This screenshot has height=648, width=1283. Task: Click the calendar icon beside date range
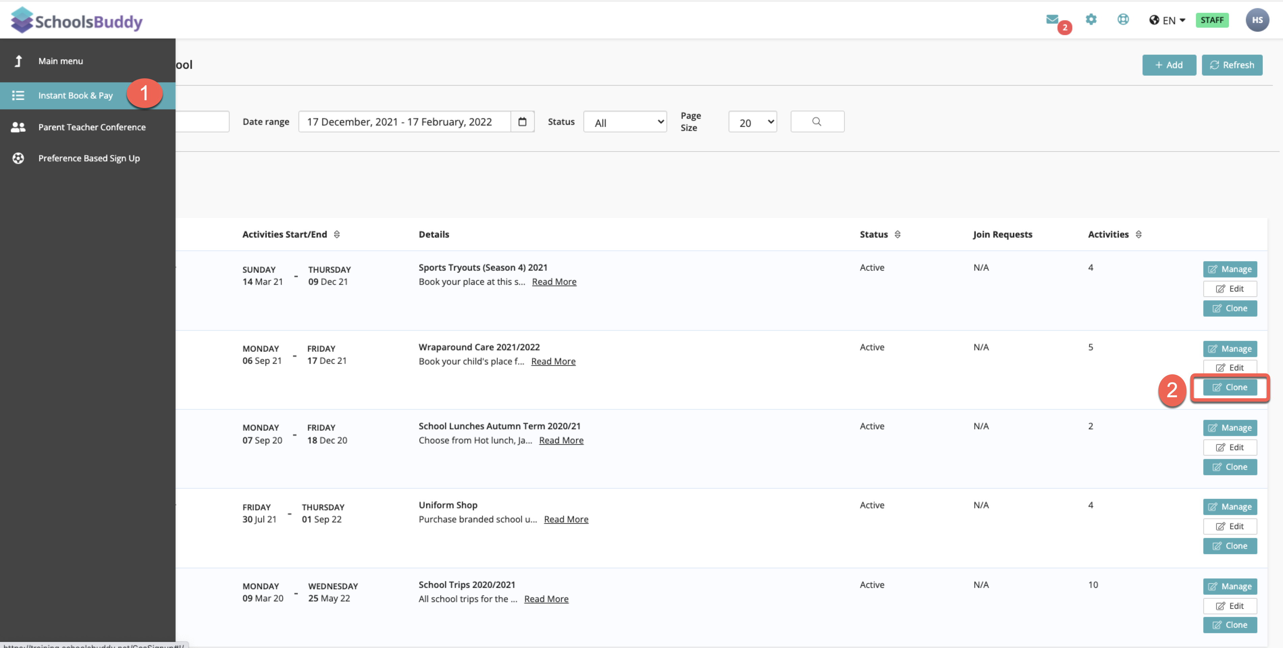[x=522, y=122]
